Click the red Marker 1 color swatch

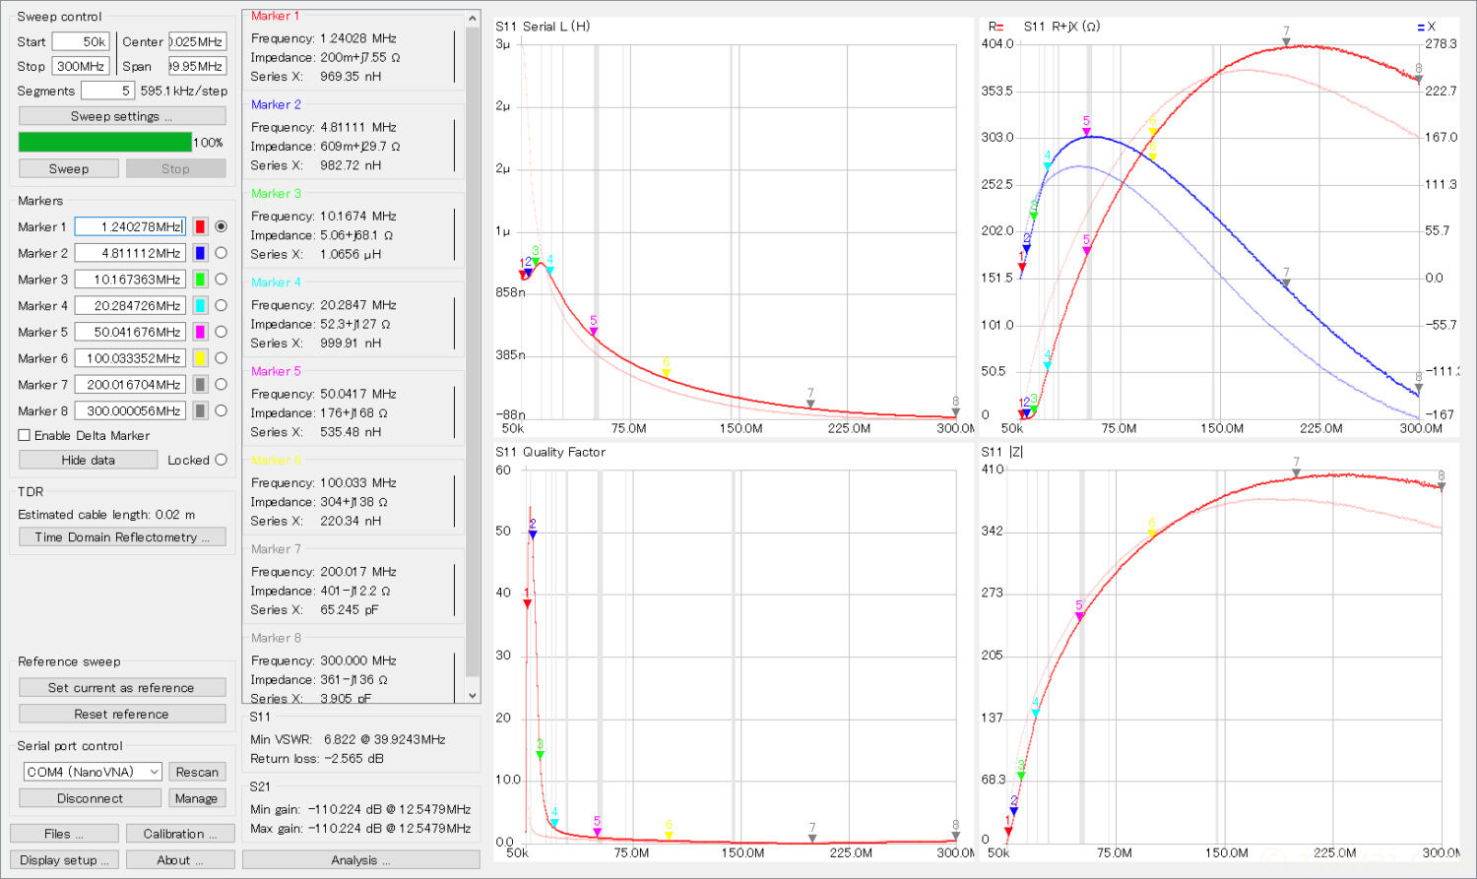tap(200, 226)
